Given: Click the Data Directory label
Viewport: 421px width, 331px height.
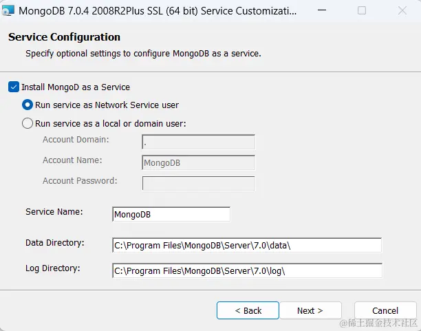Looking at the screenshot, I should click(x=54, y=243).
